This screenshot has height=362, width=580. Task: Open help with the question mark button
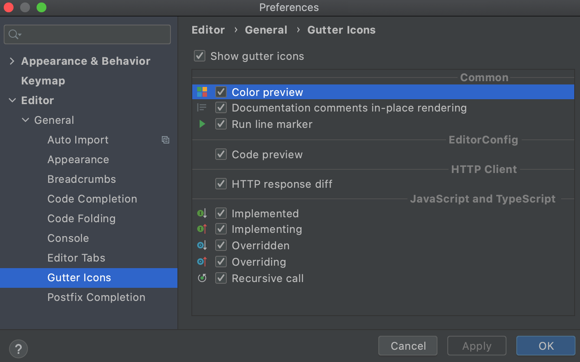(18, 349)
